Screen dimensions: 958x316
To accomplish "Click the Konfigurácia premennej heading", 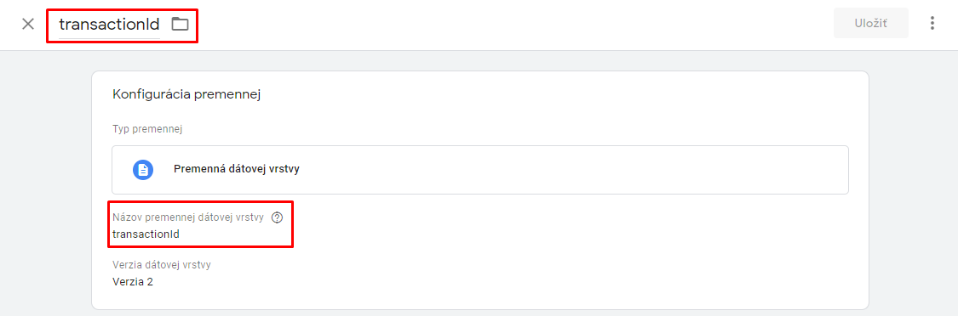I will [x=187, y=94].
